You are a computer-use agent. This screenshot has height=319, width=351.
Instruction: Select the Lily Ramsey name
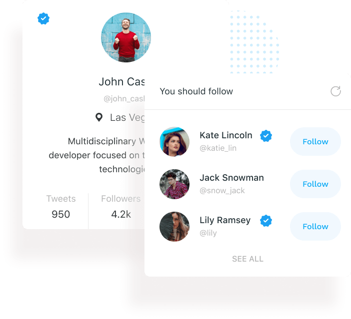point(225,221)
